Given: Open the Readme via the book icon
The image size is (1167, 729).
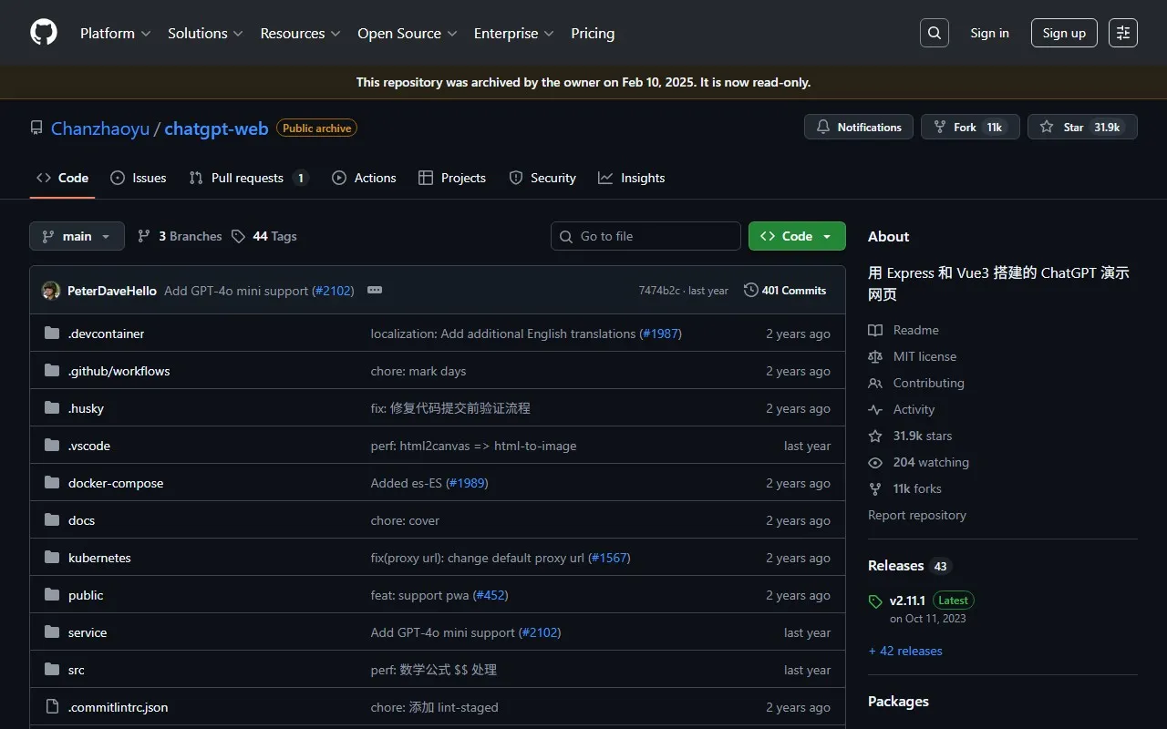Looking at the screenshot, I should click(874, 330).
